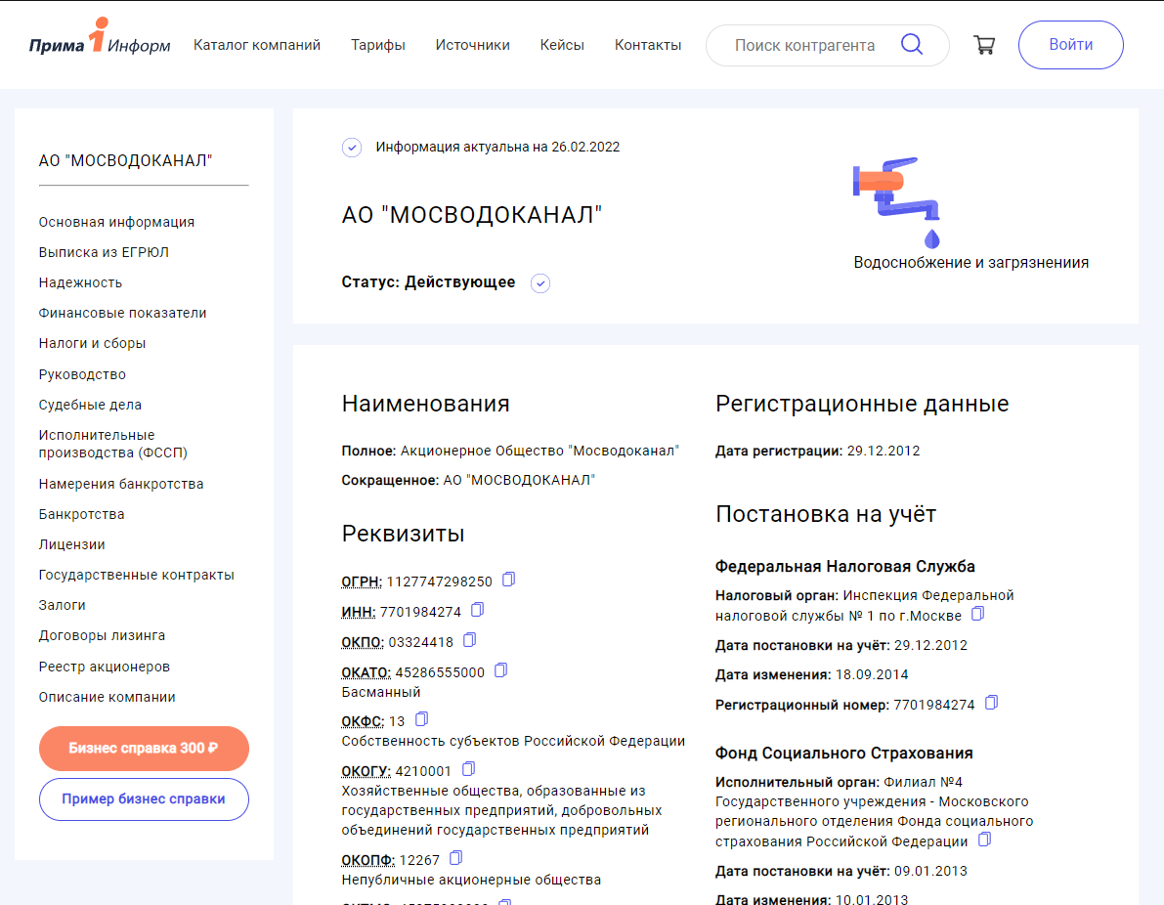Go to Тарифы page

pyautogui.click(x=378, y=45)
